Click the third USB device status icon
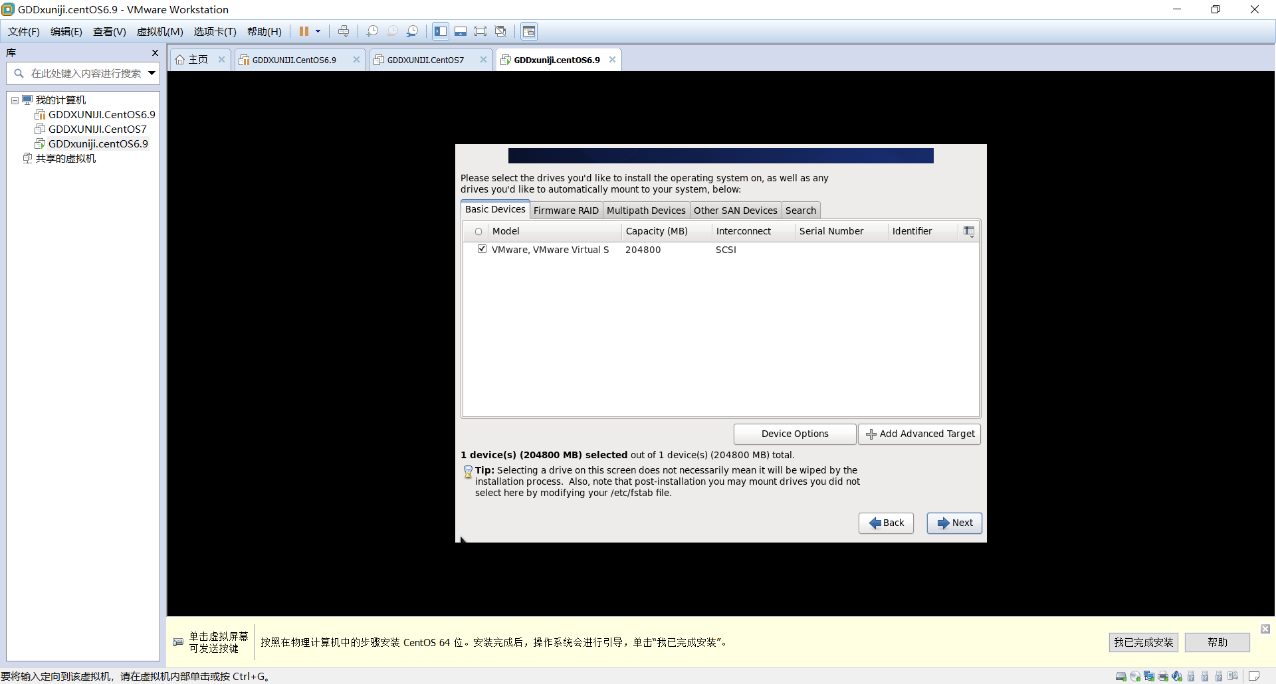Viewport: 1276px width, 684px height. point(1219,676)
